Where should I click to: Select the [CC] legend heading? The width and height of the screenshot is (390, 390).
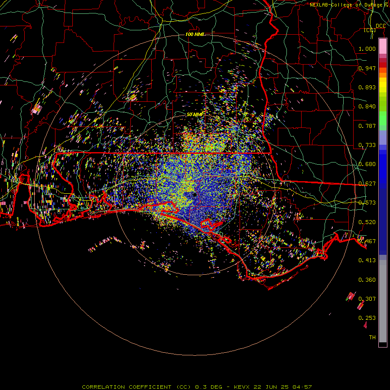(x=370, y=30)
